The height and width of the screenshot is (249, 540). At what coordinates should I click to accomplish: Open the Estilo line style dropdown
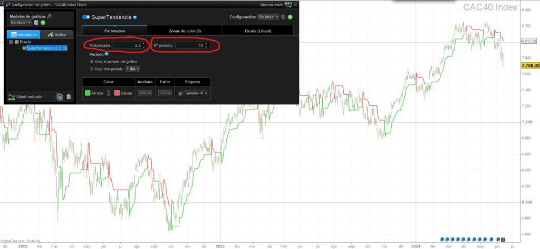coord(165,93)
